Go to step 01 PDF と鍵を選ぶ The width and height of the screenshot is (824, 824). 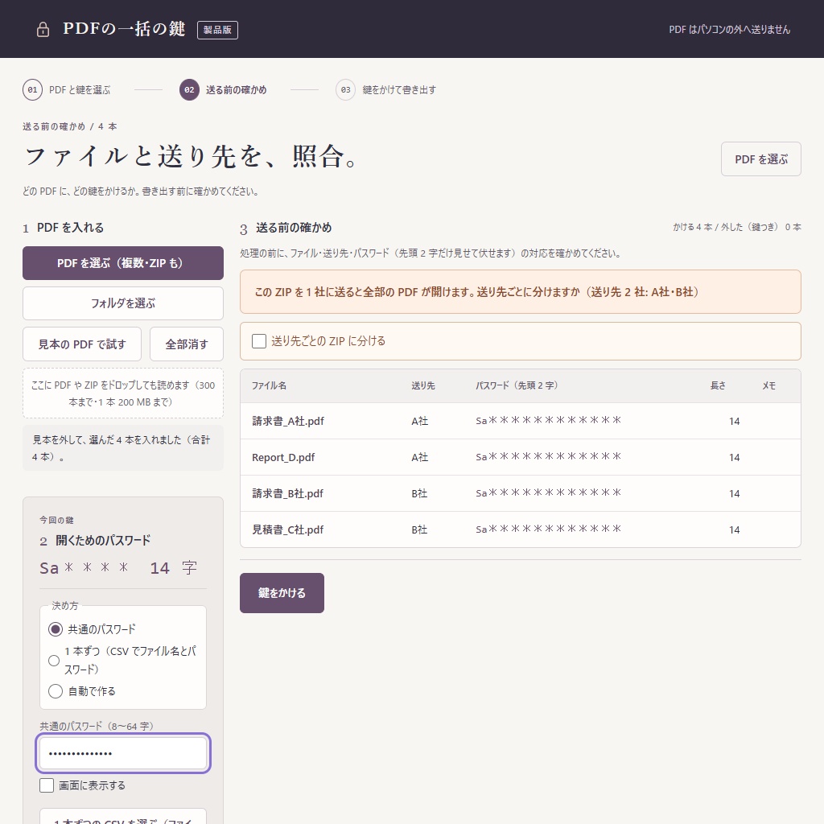(67, 90)
